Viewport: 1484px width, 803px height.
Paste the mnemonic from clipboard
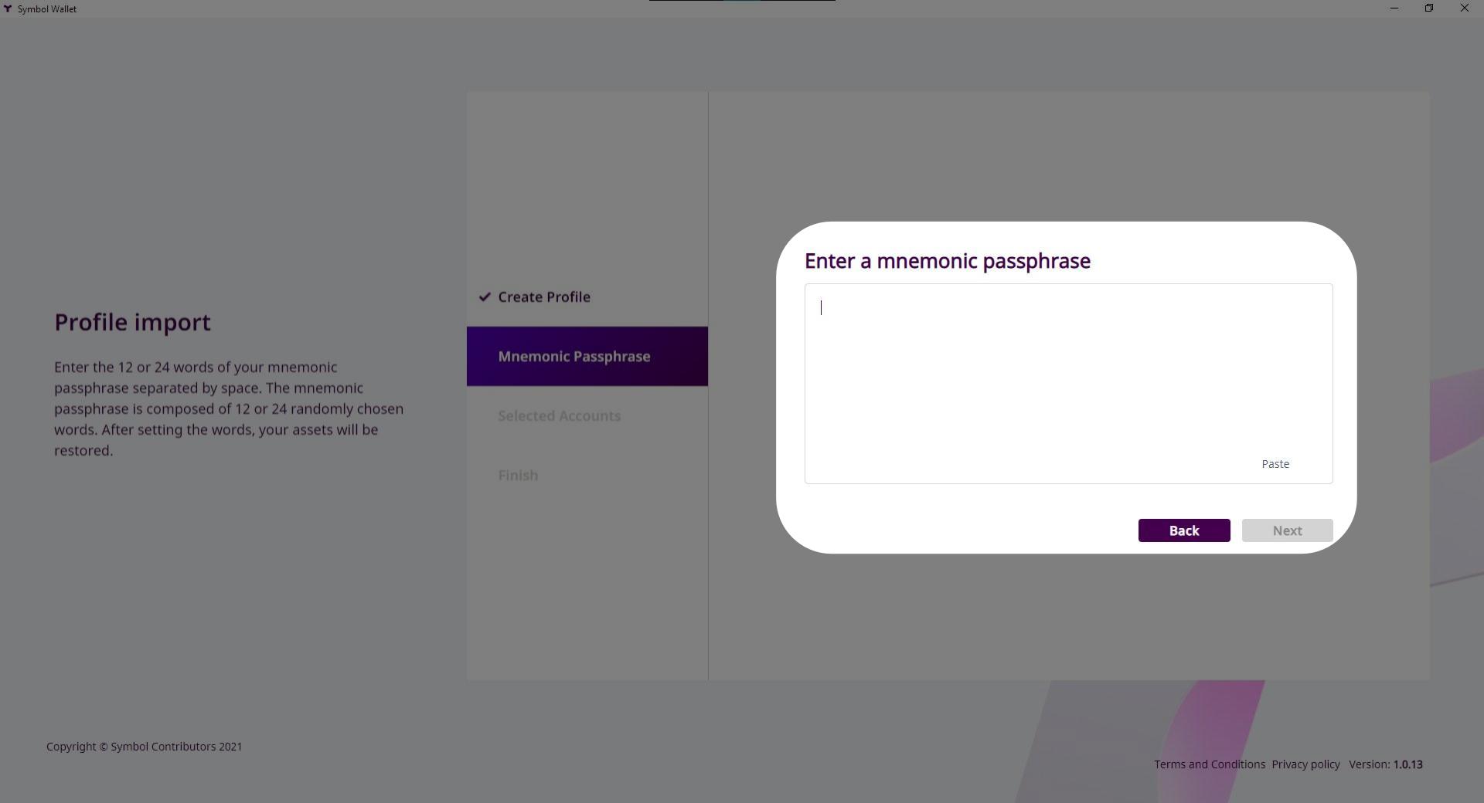click(1275, 464)
